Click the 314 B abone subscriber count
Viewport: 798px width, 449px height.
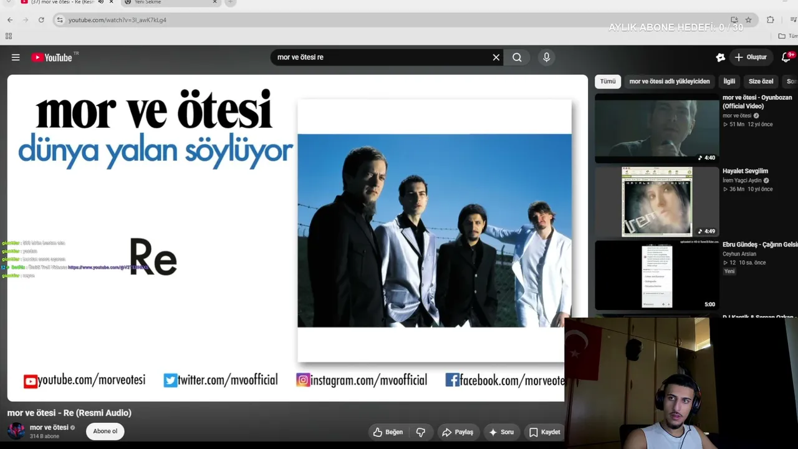tap(44, 437)
